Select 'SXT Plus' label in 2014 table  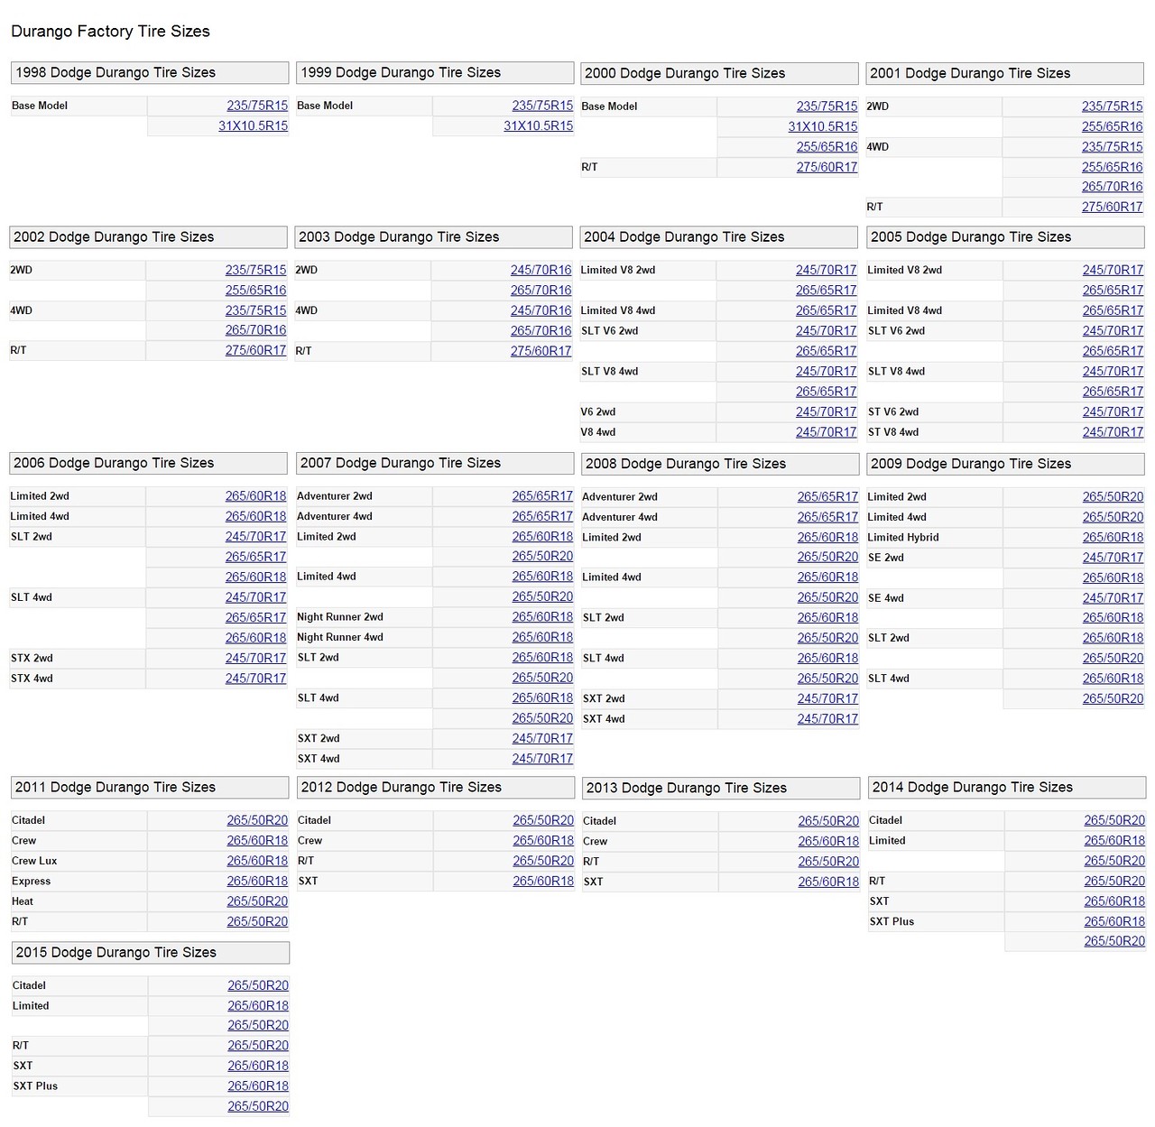pyautogui.click(x=892, y=922)
